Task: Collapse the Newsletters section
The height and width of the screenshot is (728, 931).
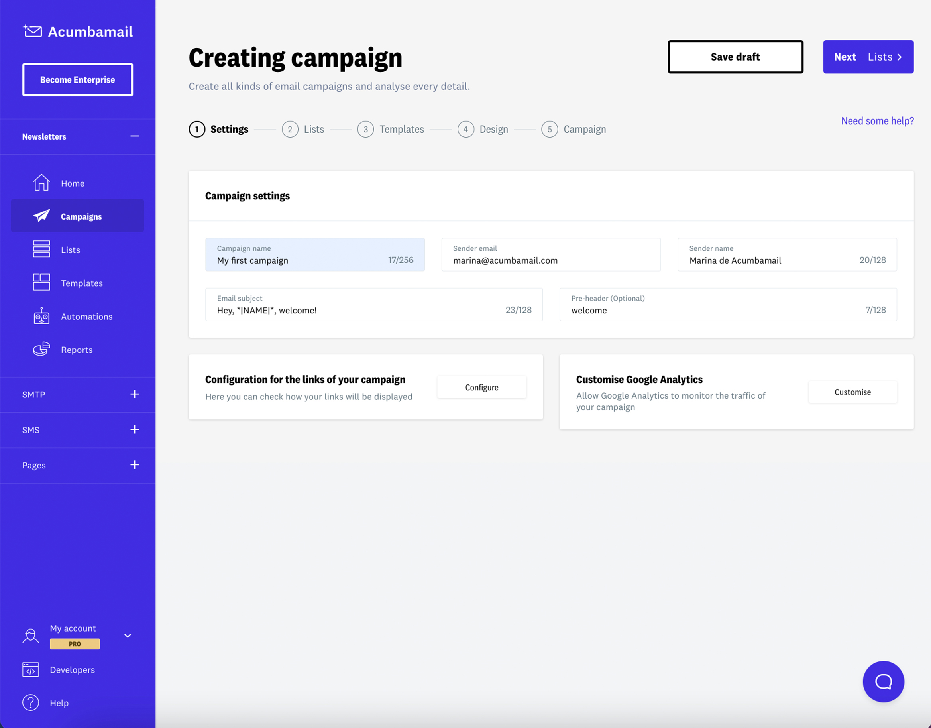Action: point(134,136)
